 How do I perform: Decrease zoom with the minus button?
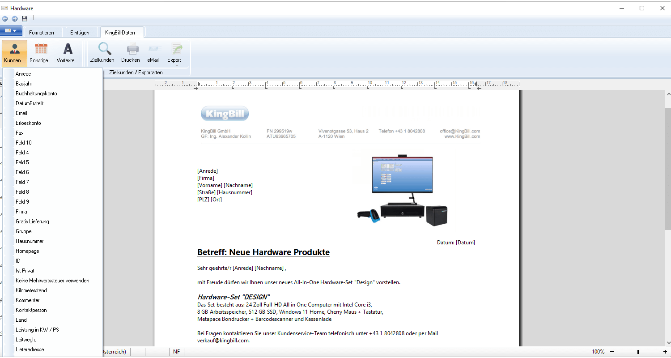tap(612, 352)
